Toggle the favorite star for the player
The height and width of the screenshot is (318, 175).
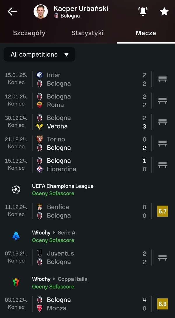(x=164, y=12)
